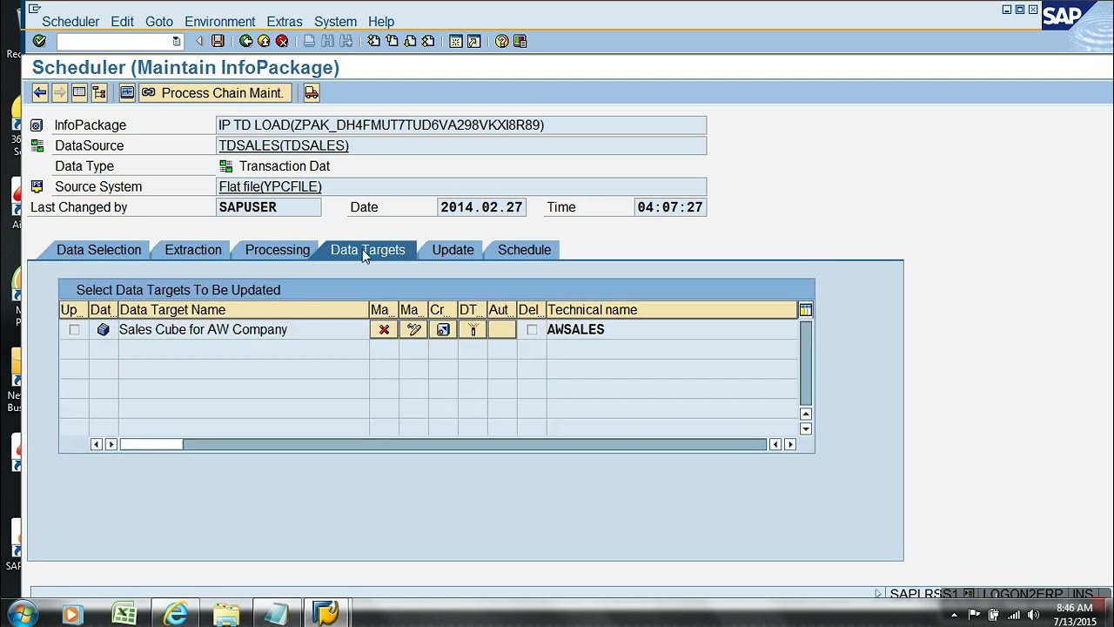Viewport: 1114px width, 627px height.
Task: Click the red X icon in AWSALES row
Action: coord(384,329)
